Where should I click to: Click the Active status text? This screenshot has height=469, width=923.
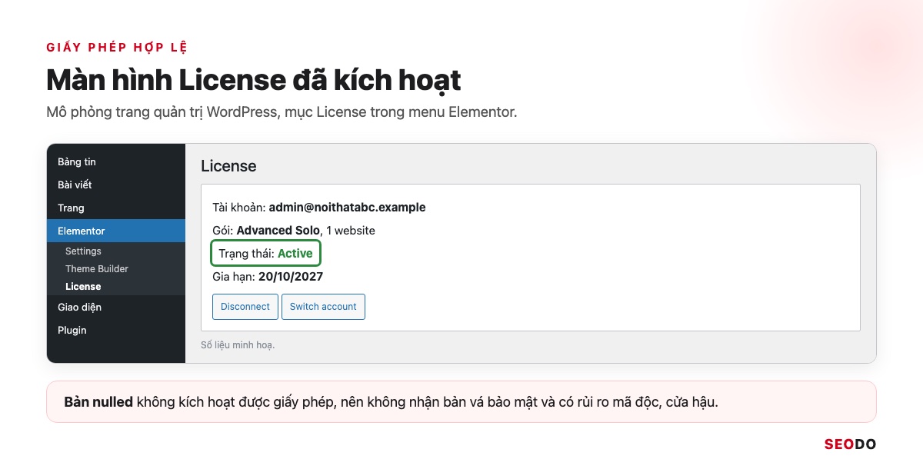tap(295, 254)
